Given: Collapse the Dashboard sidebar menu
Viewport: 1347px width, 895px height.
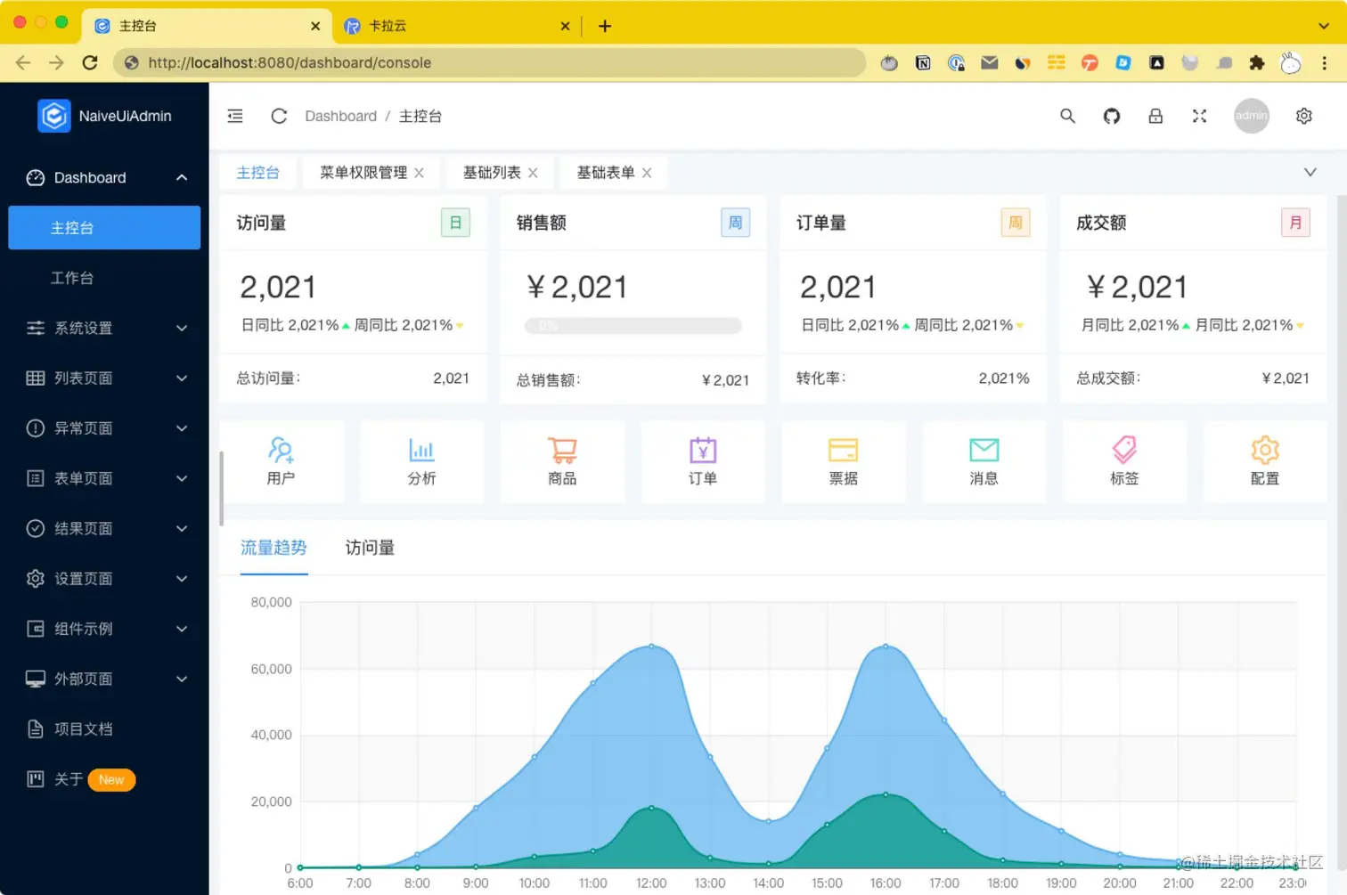Looking at the screenshot, I should coord(104,177).
